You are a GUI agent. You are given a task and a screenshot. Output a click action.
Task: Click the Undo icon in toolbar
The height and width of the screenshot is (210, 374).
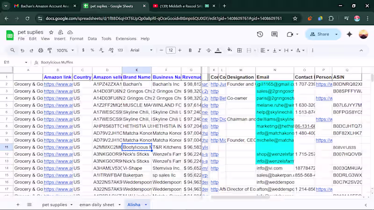tap(22, 50)
